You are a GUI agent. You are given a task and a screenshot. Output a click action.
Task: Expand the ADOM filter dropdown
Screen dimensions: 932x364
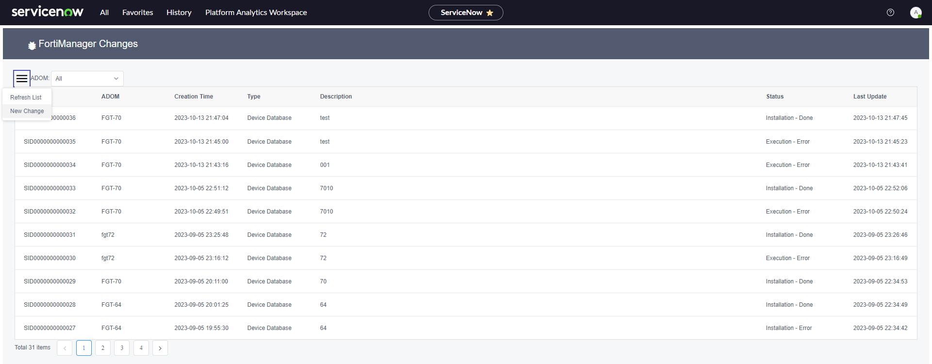click(x=87, y=79)
